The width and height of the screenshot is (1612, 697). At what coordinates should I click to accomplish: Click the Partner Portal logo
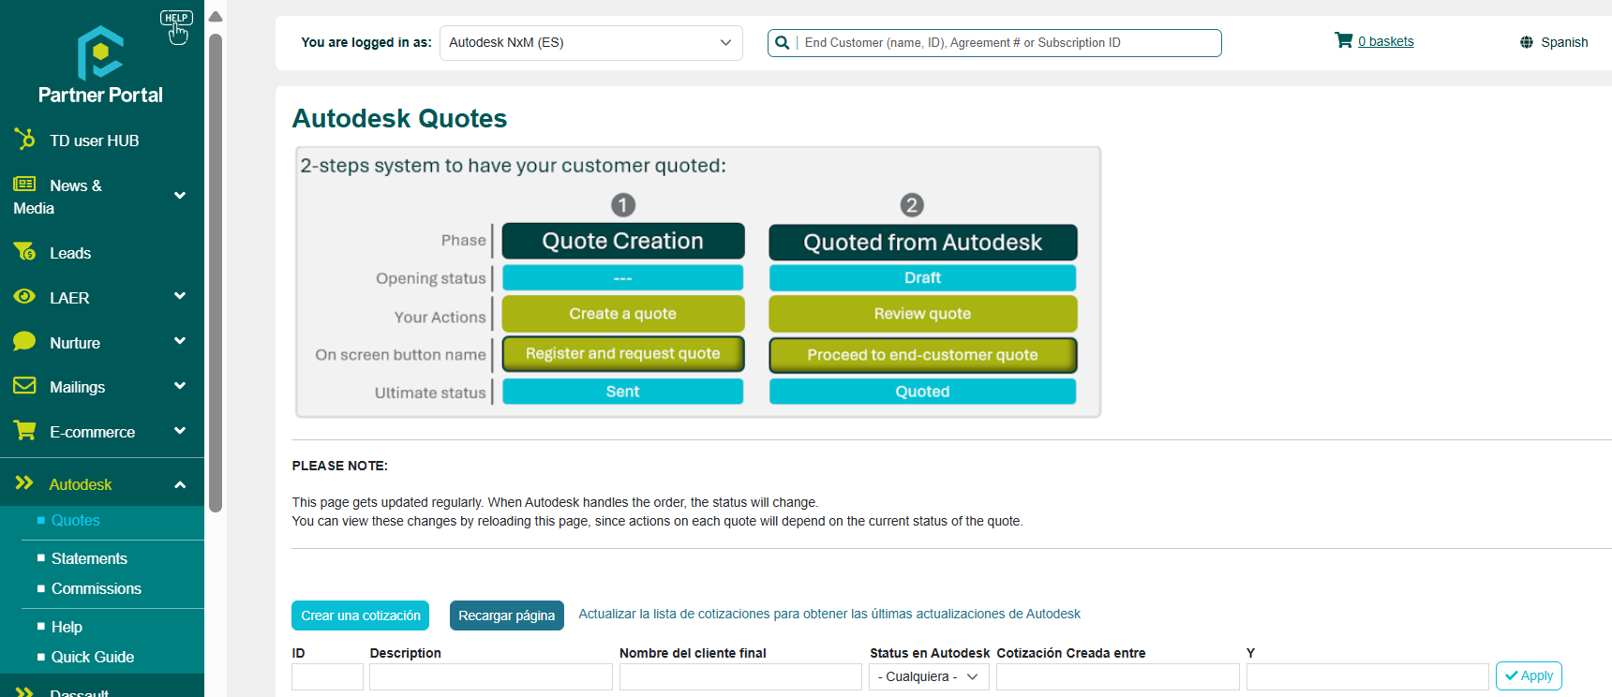(100, 65)
